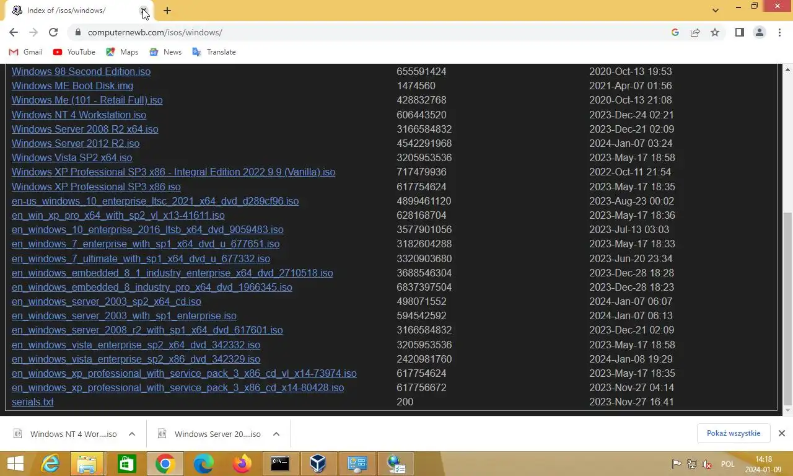Open the xp_professional x14-80428.iso link

[178, 387]
